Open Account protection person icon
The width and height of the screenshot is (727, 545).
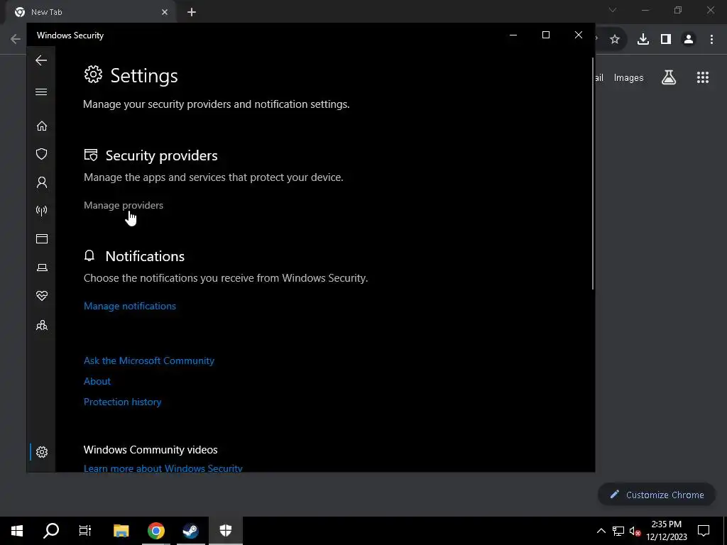pos(42,182)
